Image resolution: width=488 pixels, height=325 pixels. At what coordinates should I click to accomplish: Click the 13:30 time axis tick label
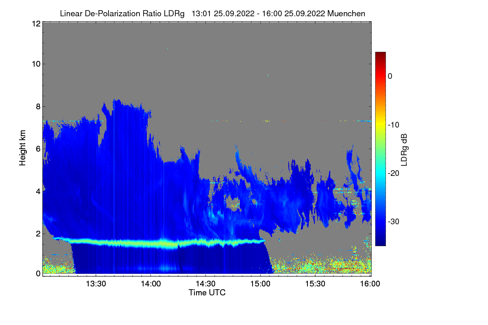96,284
